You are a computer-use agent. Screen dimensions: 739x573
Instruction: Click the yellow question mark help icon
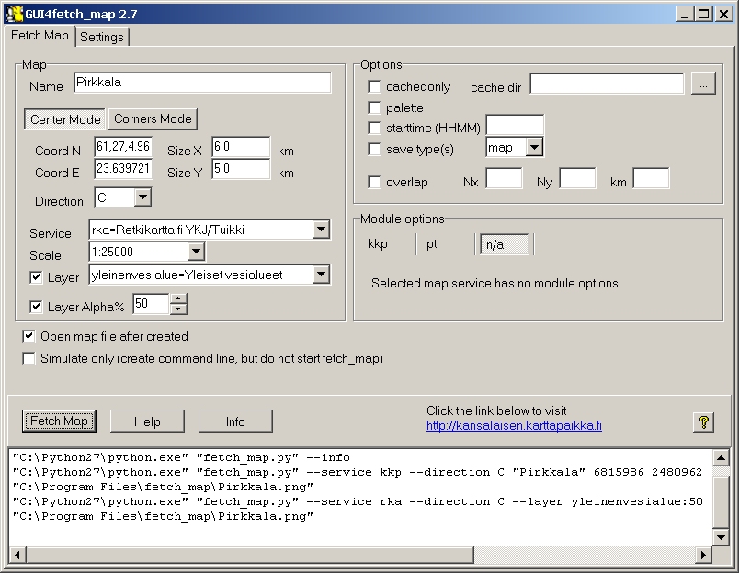point(704,421)
